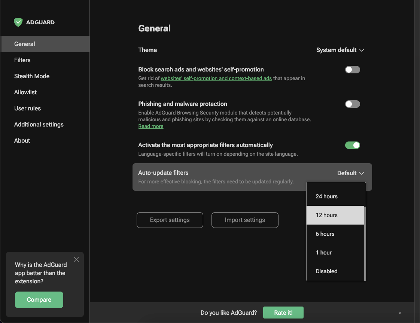The width and height of the screenshot is (420, 323).
Task: Click the Compare button in the promo
Action: click(39, 299)
